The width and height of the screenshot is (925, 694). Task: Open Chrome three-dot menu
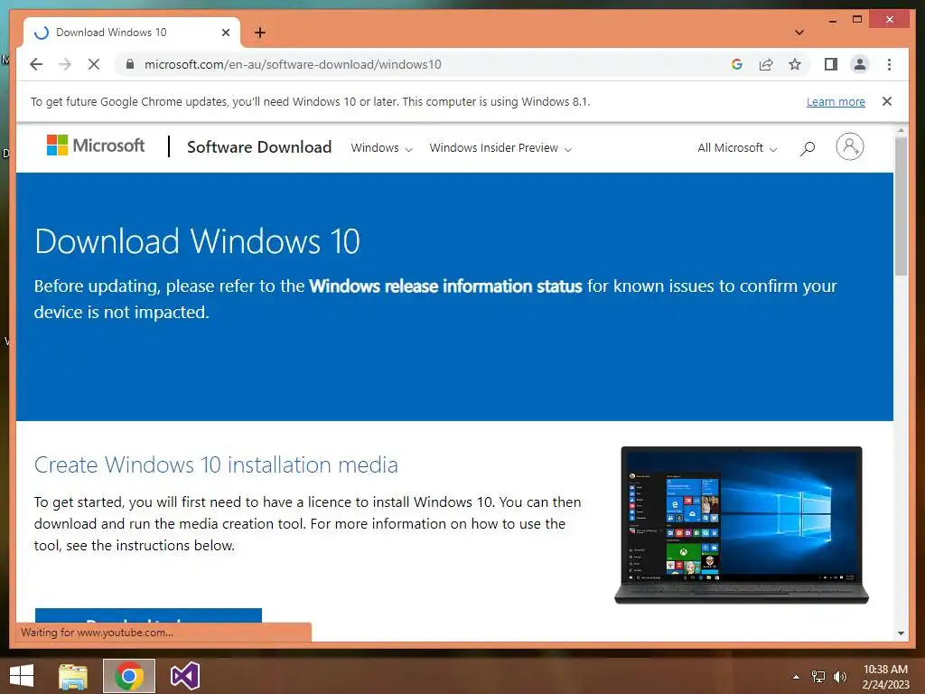click(x=889, y=64)
